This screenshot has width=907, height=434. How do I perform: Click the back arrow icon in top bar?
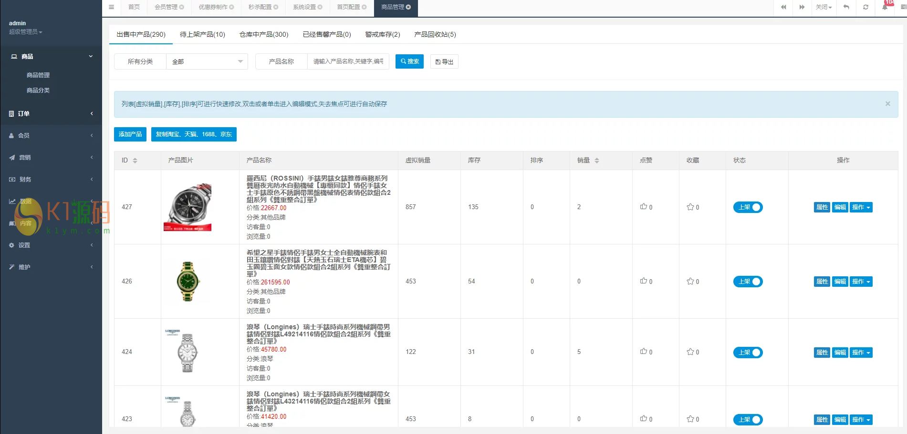click(x=846, y=7)
